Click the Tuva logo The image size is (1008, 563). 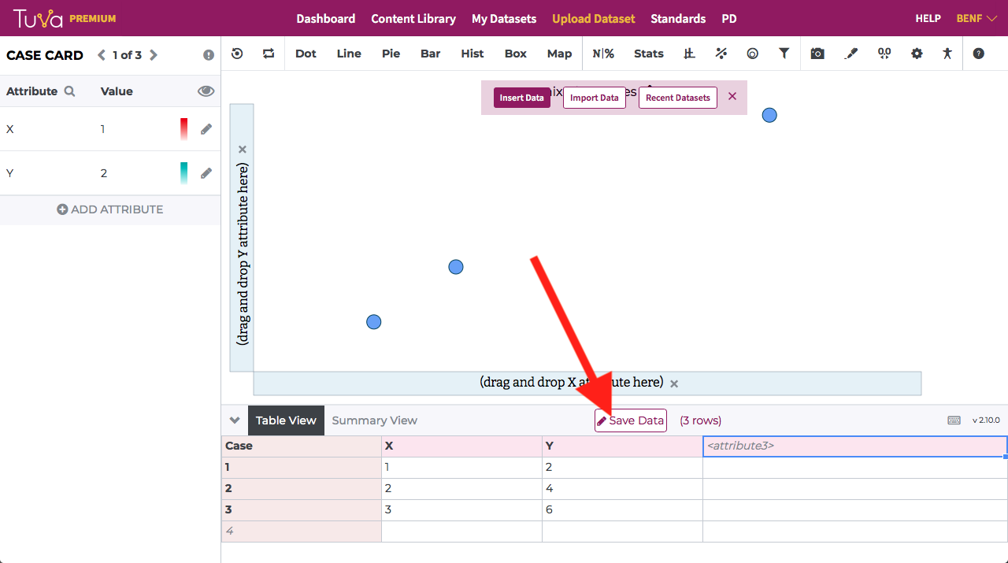37,18
